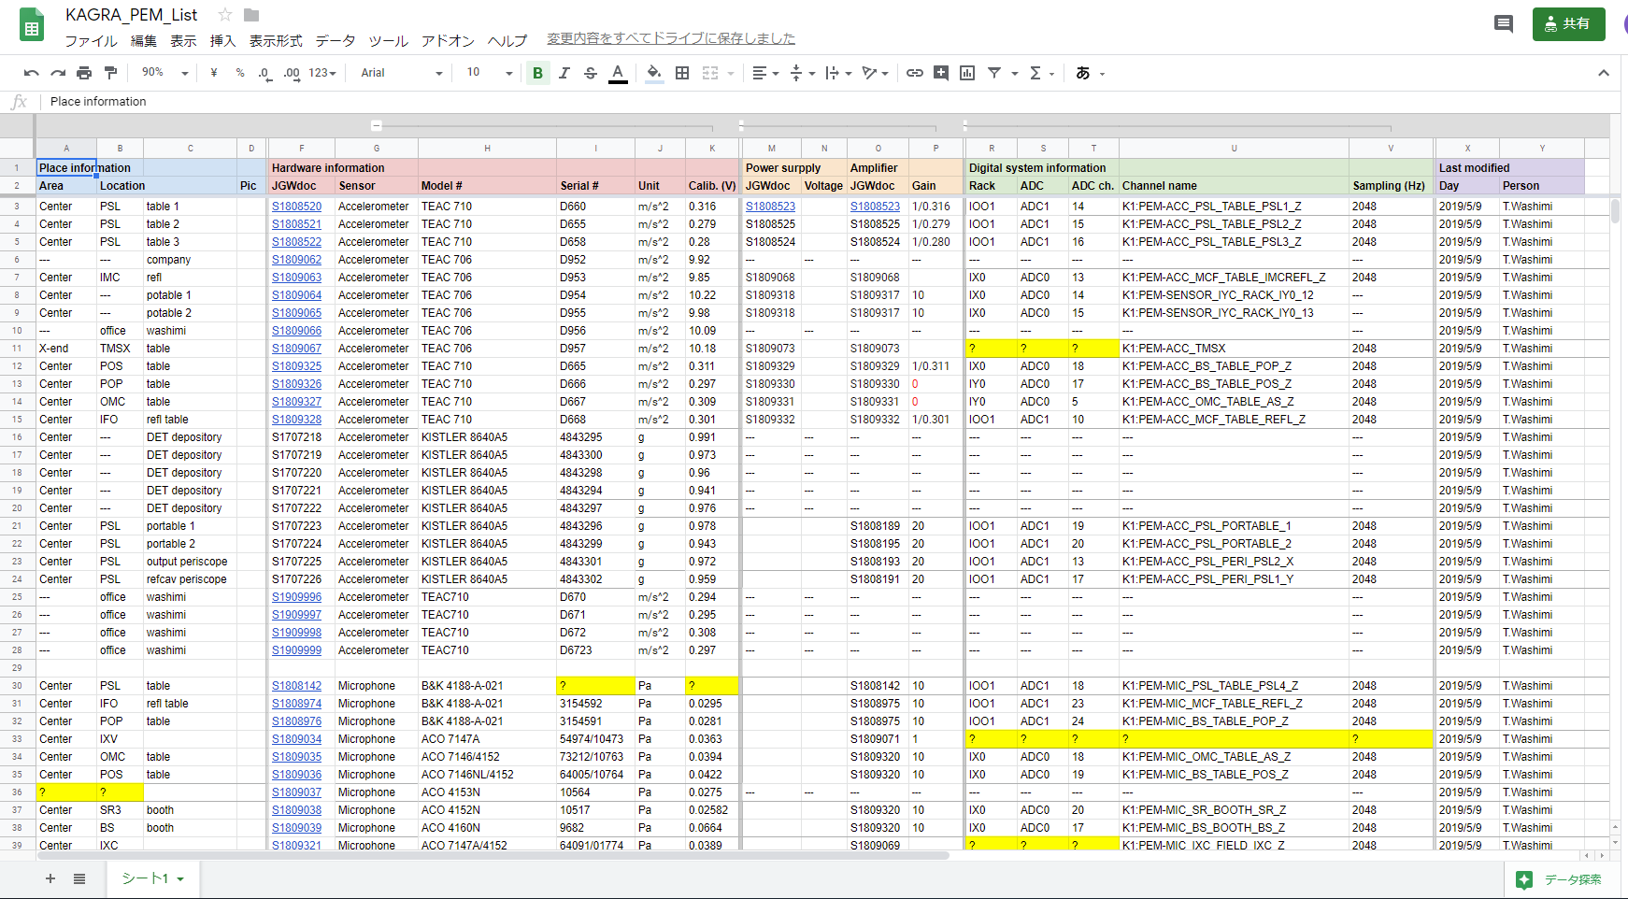This screenshot has width=1628, height=899.
Task: Collapse the toolbar with chevron
Action: 1604,73
